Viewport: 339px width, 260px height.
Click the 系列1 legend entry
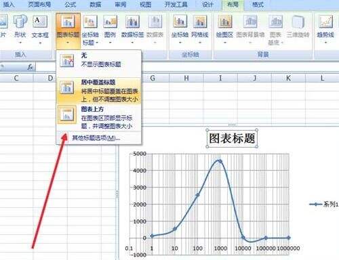click(323, 204)
